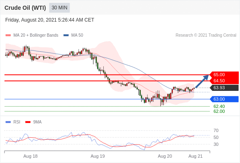The height and width of the screenshot is (163, 240).
Task: Click the Aug 19 date axis label
Action: pos(98,156)
